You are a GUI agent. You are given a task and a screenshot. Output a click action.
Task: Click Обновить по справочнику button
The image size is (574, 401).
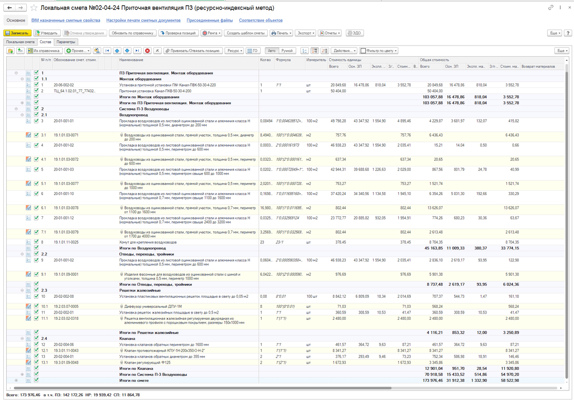pos(132,33)
